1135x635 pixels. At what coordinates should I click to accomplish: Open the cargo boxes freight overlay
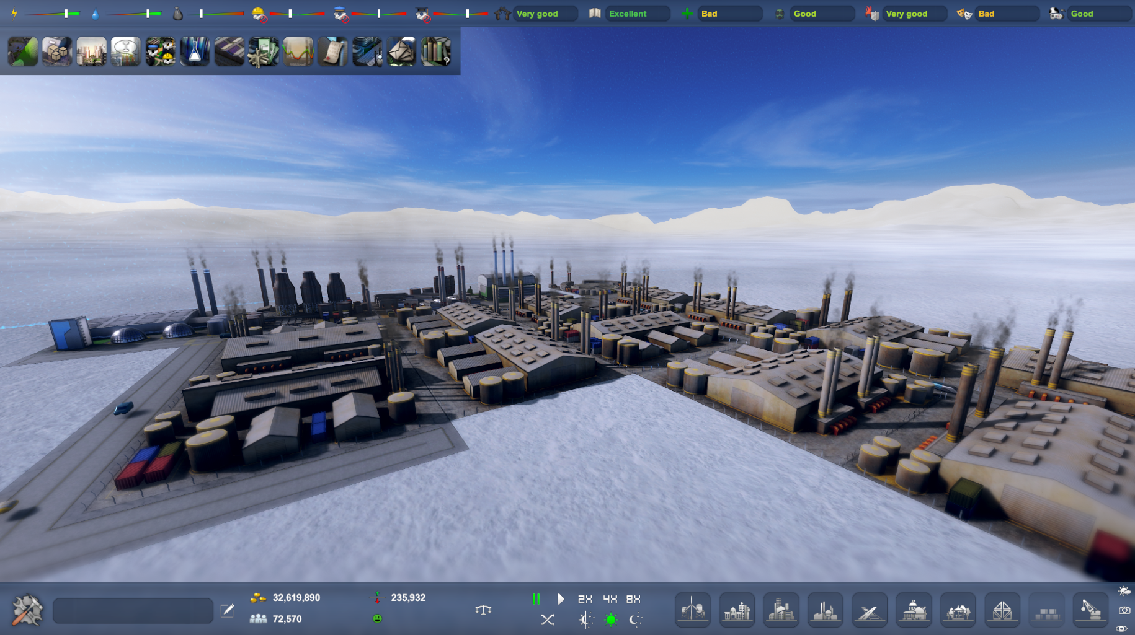tap(57, 51)
